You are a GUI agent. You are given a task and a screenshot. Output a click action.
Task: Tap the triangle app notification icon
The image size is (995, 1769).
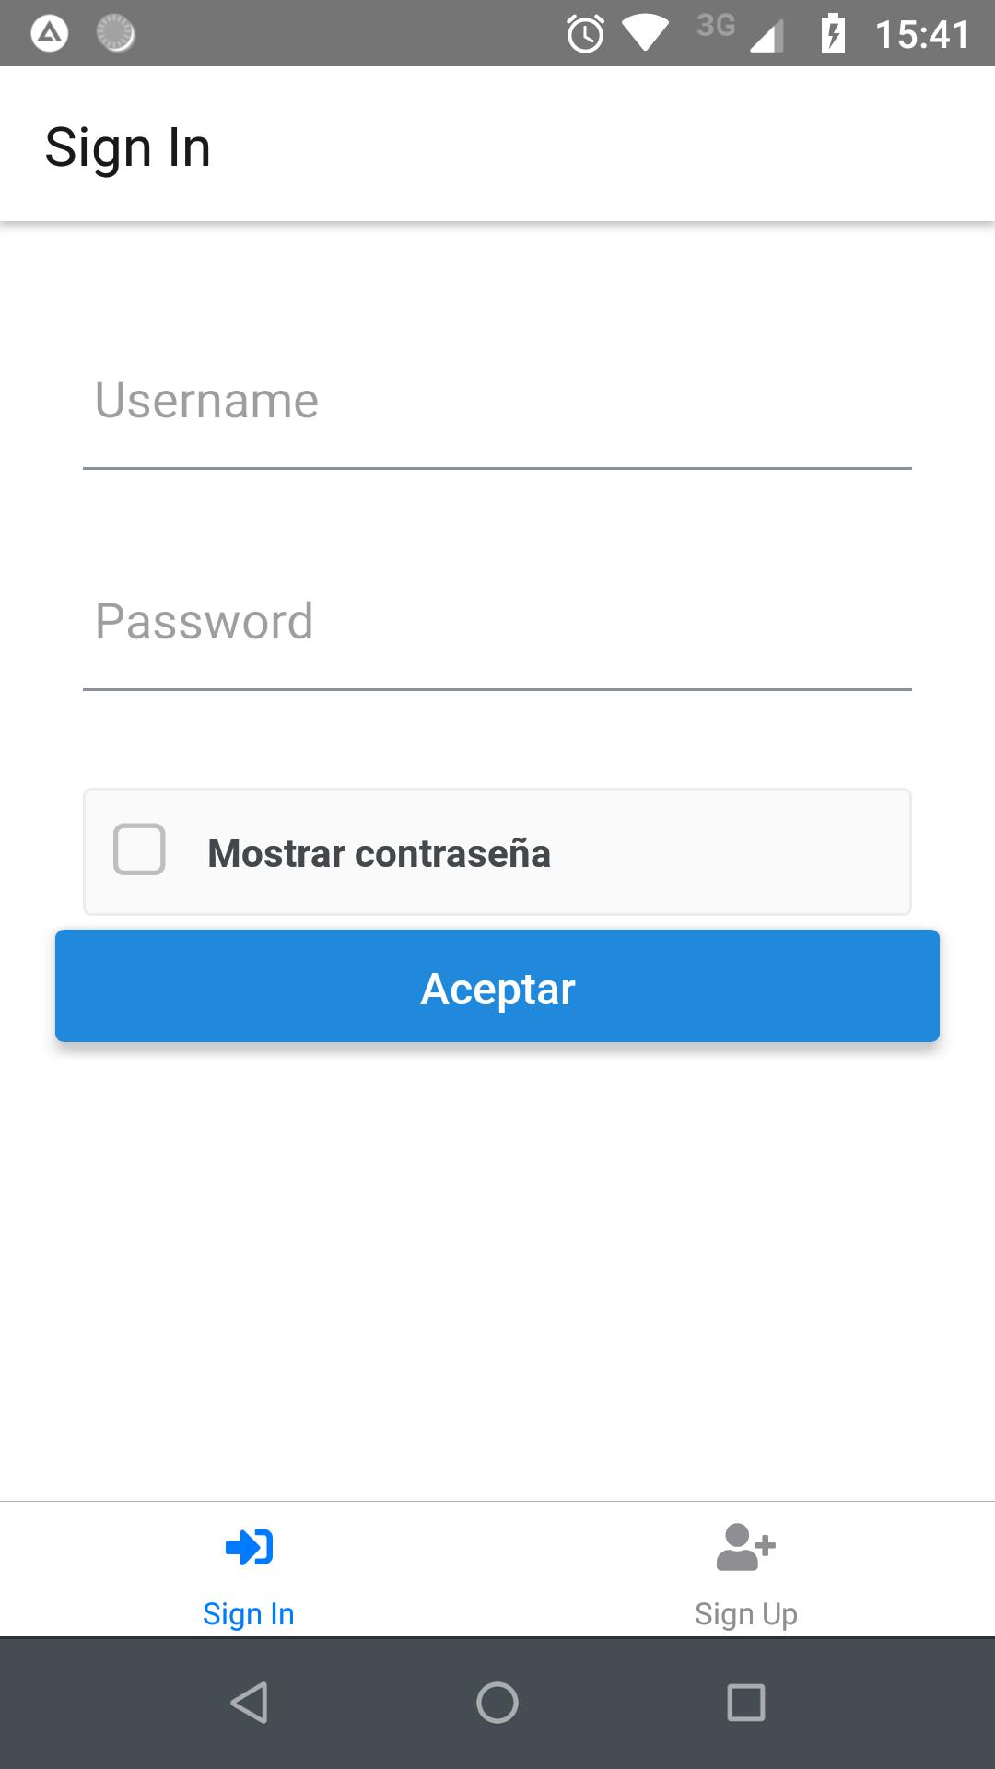tap(50, 34)
